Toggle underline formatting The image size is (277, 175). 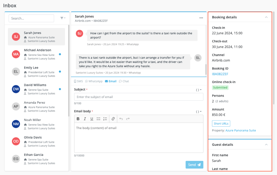[91, 119]
